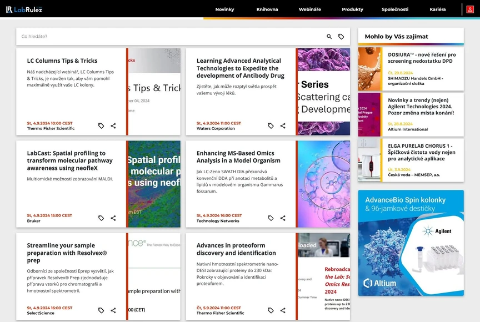Click 'SelectScience' organizer text
Image resolution: width=480 pixels, height=322 pixels.
(41, 313)
